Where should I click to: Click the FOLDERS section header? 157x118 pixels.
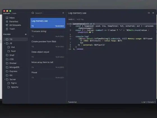click(x=7, y=34)
